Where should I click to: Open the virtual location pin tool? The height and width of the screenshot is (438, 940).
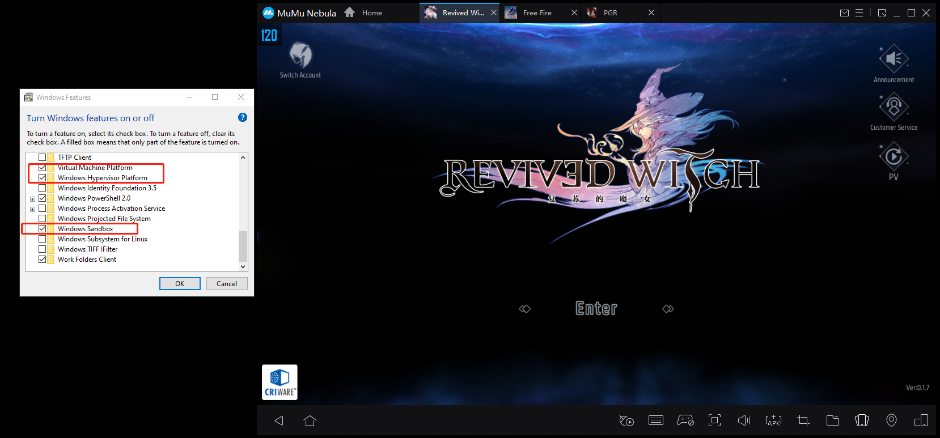(891, 420)
